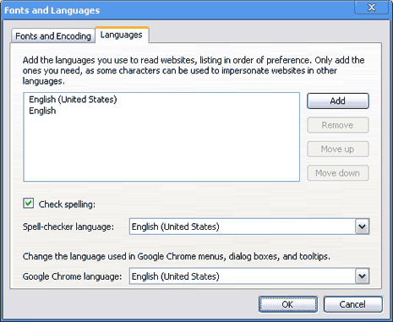
Task: Select English (United States) in language list
Action: [73, 100]
